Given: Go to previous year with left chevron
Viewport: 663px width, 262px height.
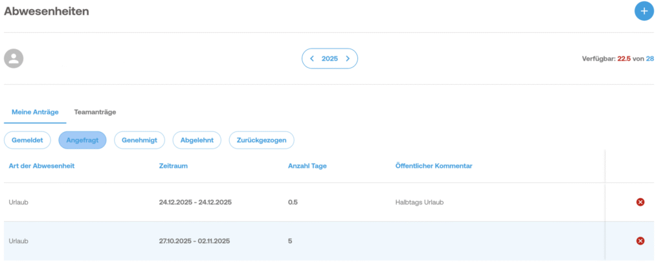Looking at the screenshot, I should [x=312, y=59].
